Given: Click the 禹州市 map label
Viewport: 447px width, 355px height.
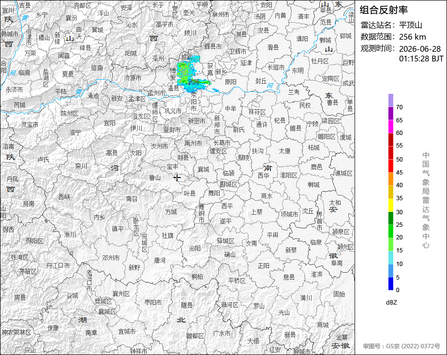Looking at the screenshot, I should (x=193, y=143).
